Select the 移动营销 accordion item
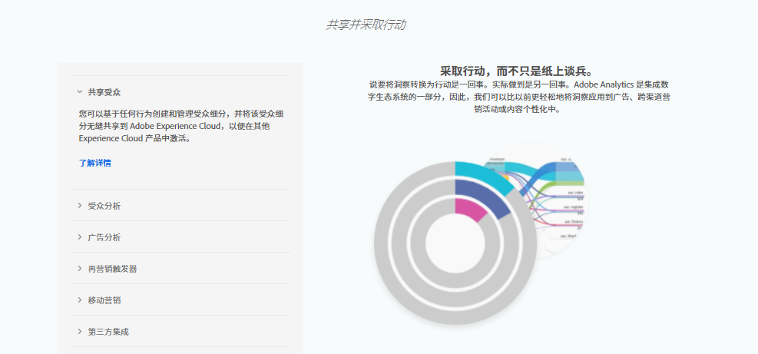Viewport: 758px width, 354px height. [180, 299]
